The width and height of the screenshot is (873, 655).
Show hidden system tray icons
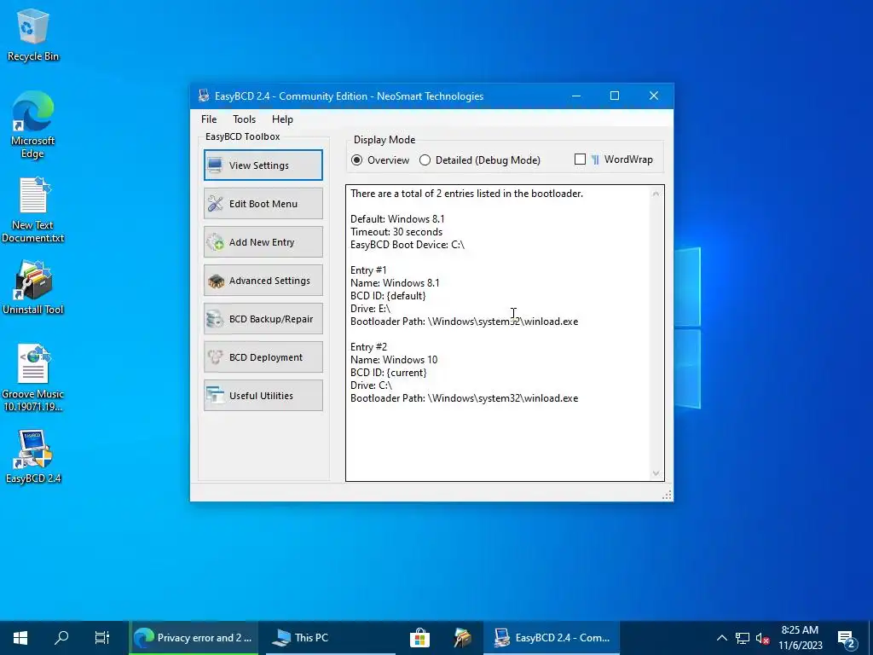pyautogui.click(x=721, y=638)
